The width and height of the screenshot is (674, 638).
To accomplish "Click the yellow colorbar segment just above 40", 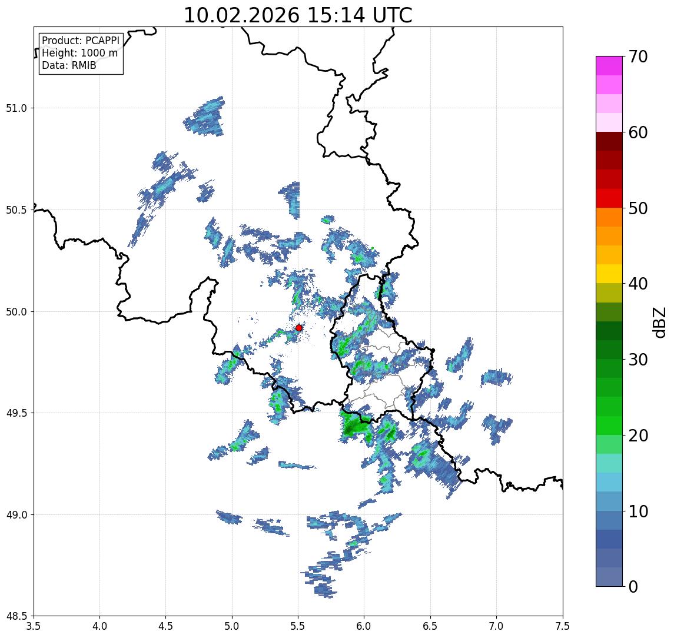I will point(609,274).
